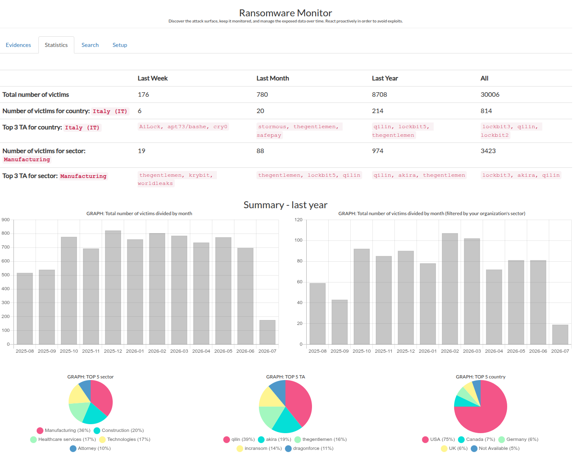
Task: Click 'AiLock, apt73/bashe, cry0' cell
Action: [183, 127]
